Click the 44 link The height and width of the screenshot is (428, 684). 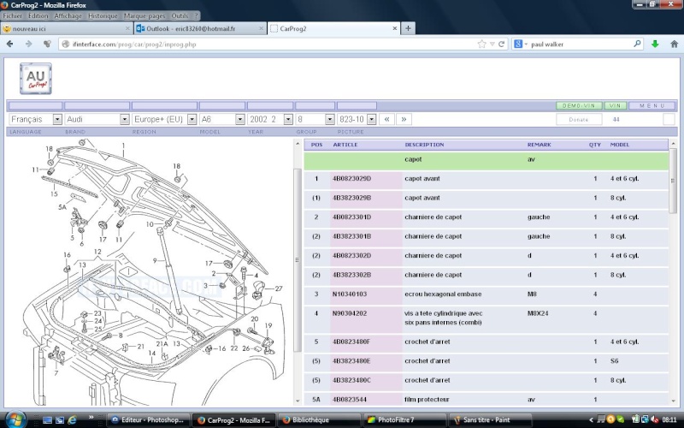coord(616,119)
